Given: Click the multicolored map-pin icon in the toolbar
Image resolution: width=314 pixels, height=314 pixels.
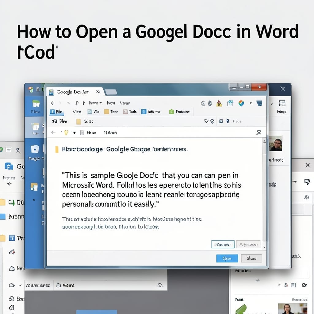Looking at the screenshot, I should 241,103.
